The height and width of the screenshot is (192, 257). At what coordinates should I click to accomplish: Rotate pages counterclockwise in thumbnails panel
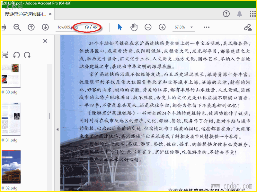coord(16,55)
